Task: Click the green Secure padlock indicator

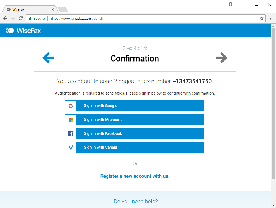Action: [x=37, y=18]
